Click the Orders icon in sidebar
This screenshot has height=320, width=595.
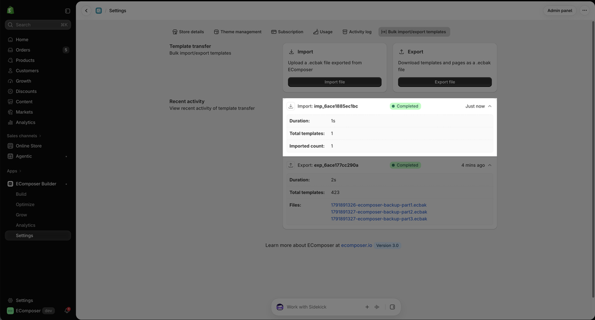coord(10,50)
